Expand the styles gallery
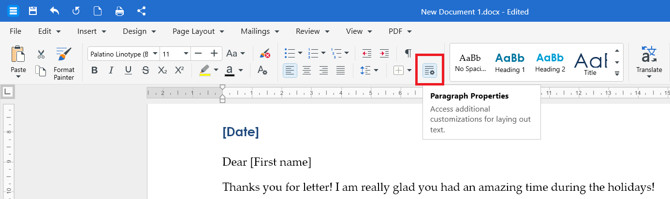Screen dimensions: 670x199 [617, 73]
